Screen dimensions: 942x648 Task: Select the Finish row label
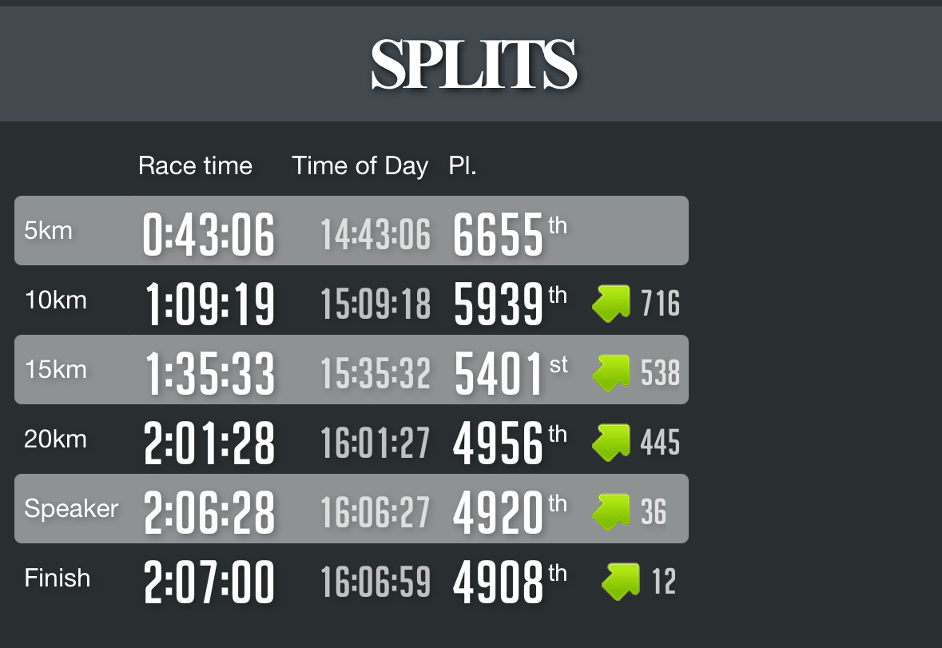pos(57,578)
